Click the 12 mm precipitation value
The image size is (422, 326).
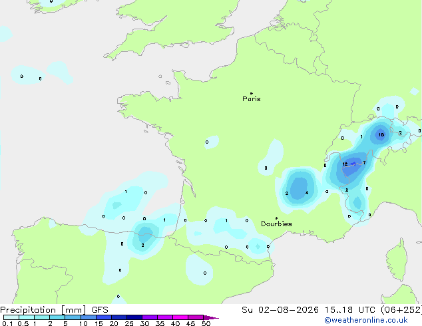345,164
